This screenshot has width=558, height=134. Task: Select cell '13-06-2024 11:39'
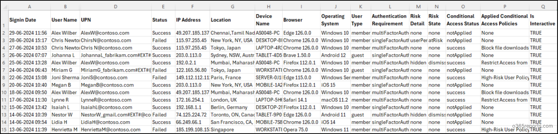29,130
